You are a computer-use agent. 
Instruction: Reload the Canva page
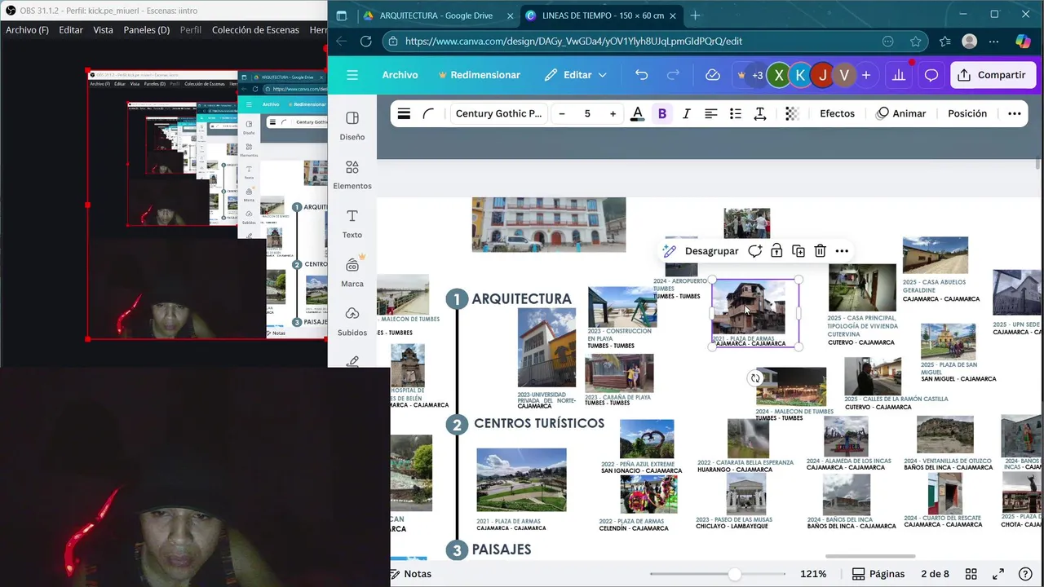(x=365, y=42)
